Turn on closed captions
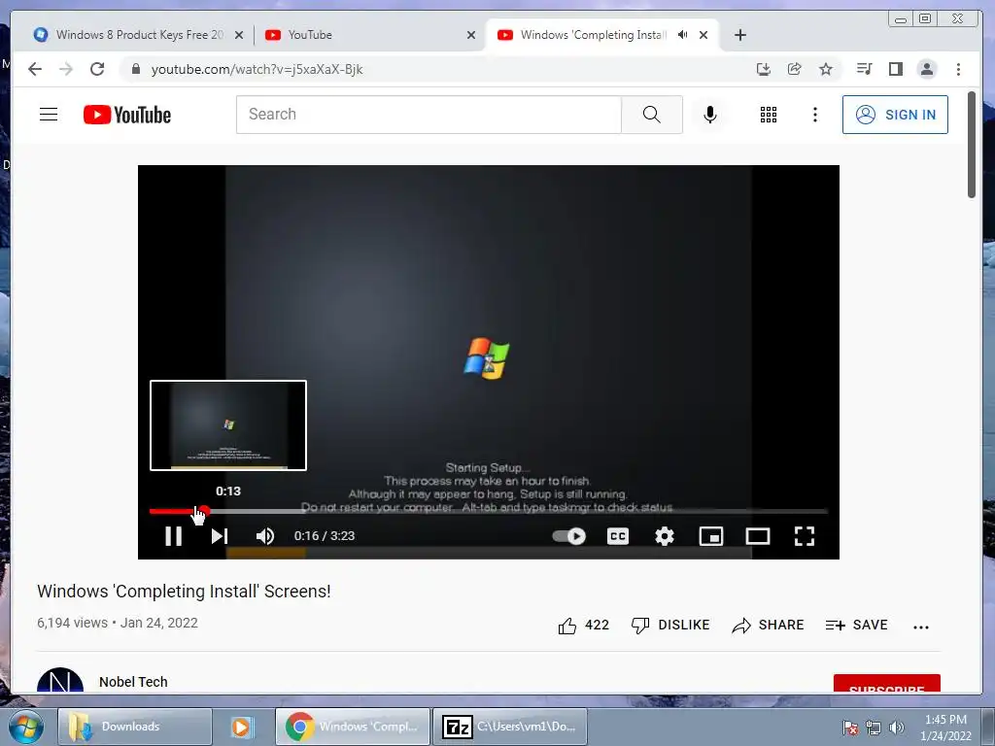995x746 pixels. click(x=617, y=536)
